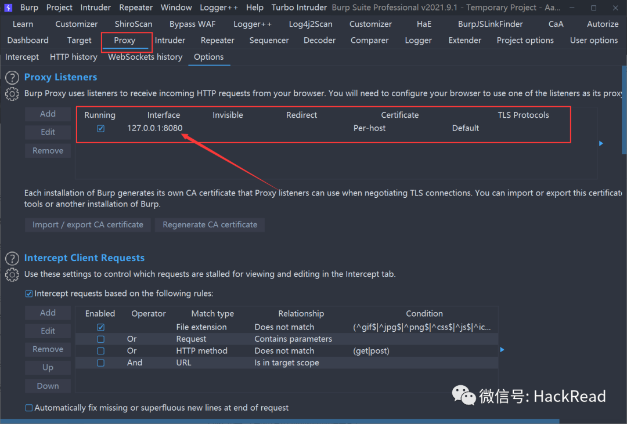Viewport: 627px width, 424px height.
Task: Expand arrow beside intercept rules table
Action: pos(502,350)
